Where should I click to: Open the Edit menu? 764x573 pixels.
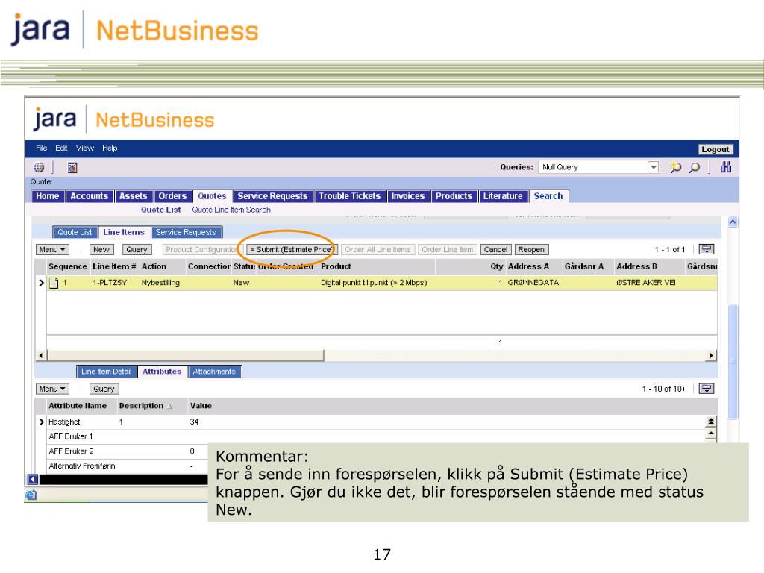[x=61, y=148]
